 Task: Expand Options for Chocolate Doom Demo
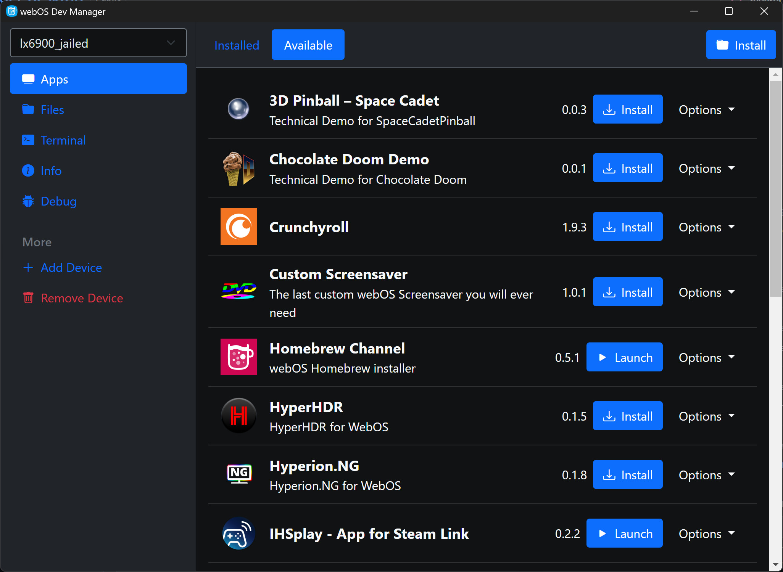707,168
